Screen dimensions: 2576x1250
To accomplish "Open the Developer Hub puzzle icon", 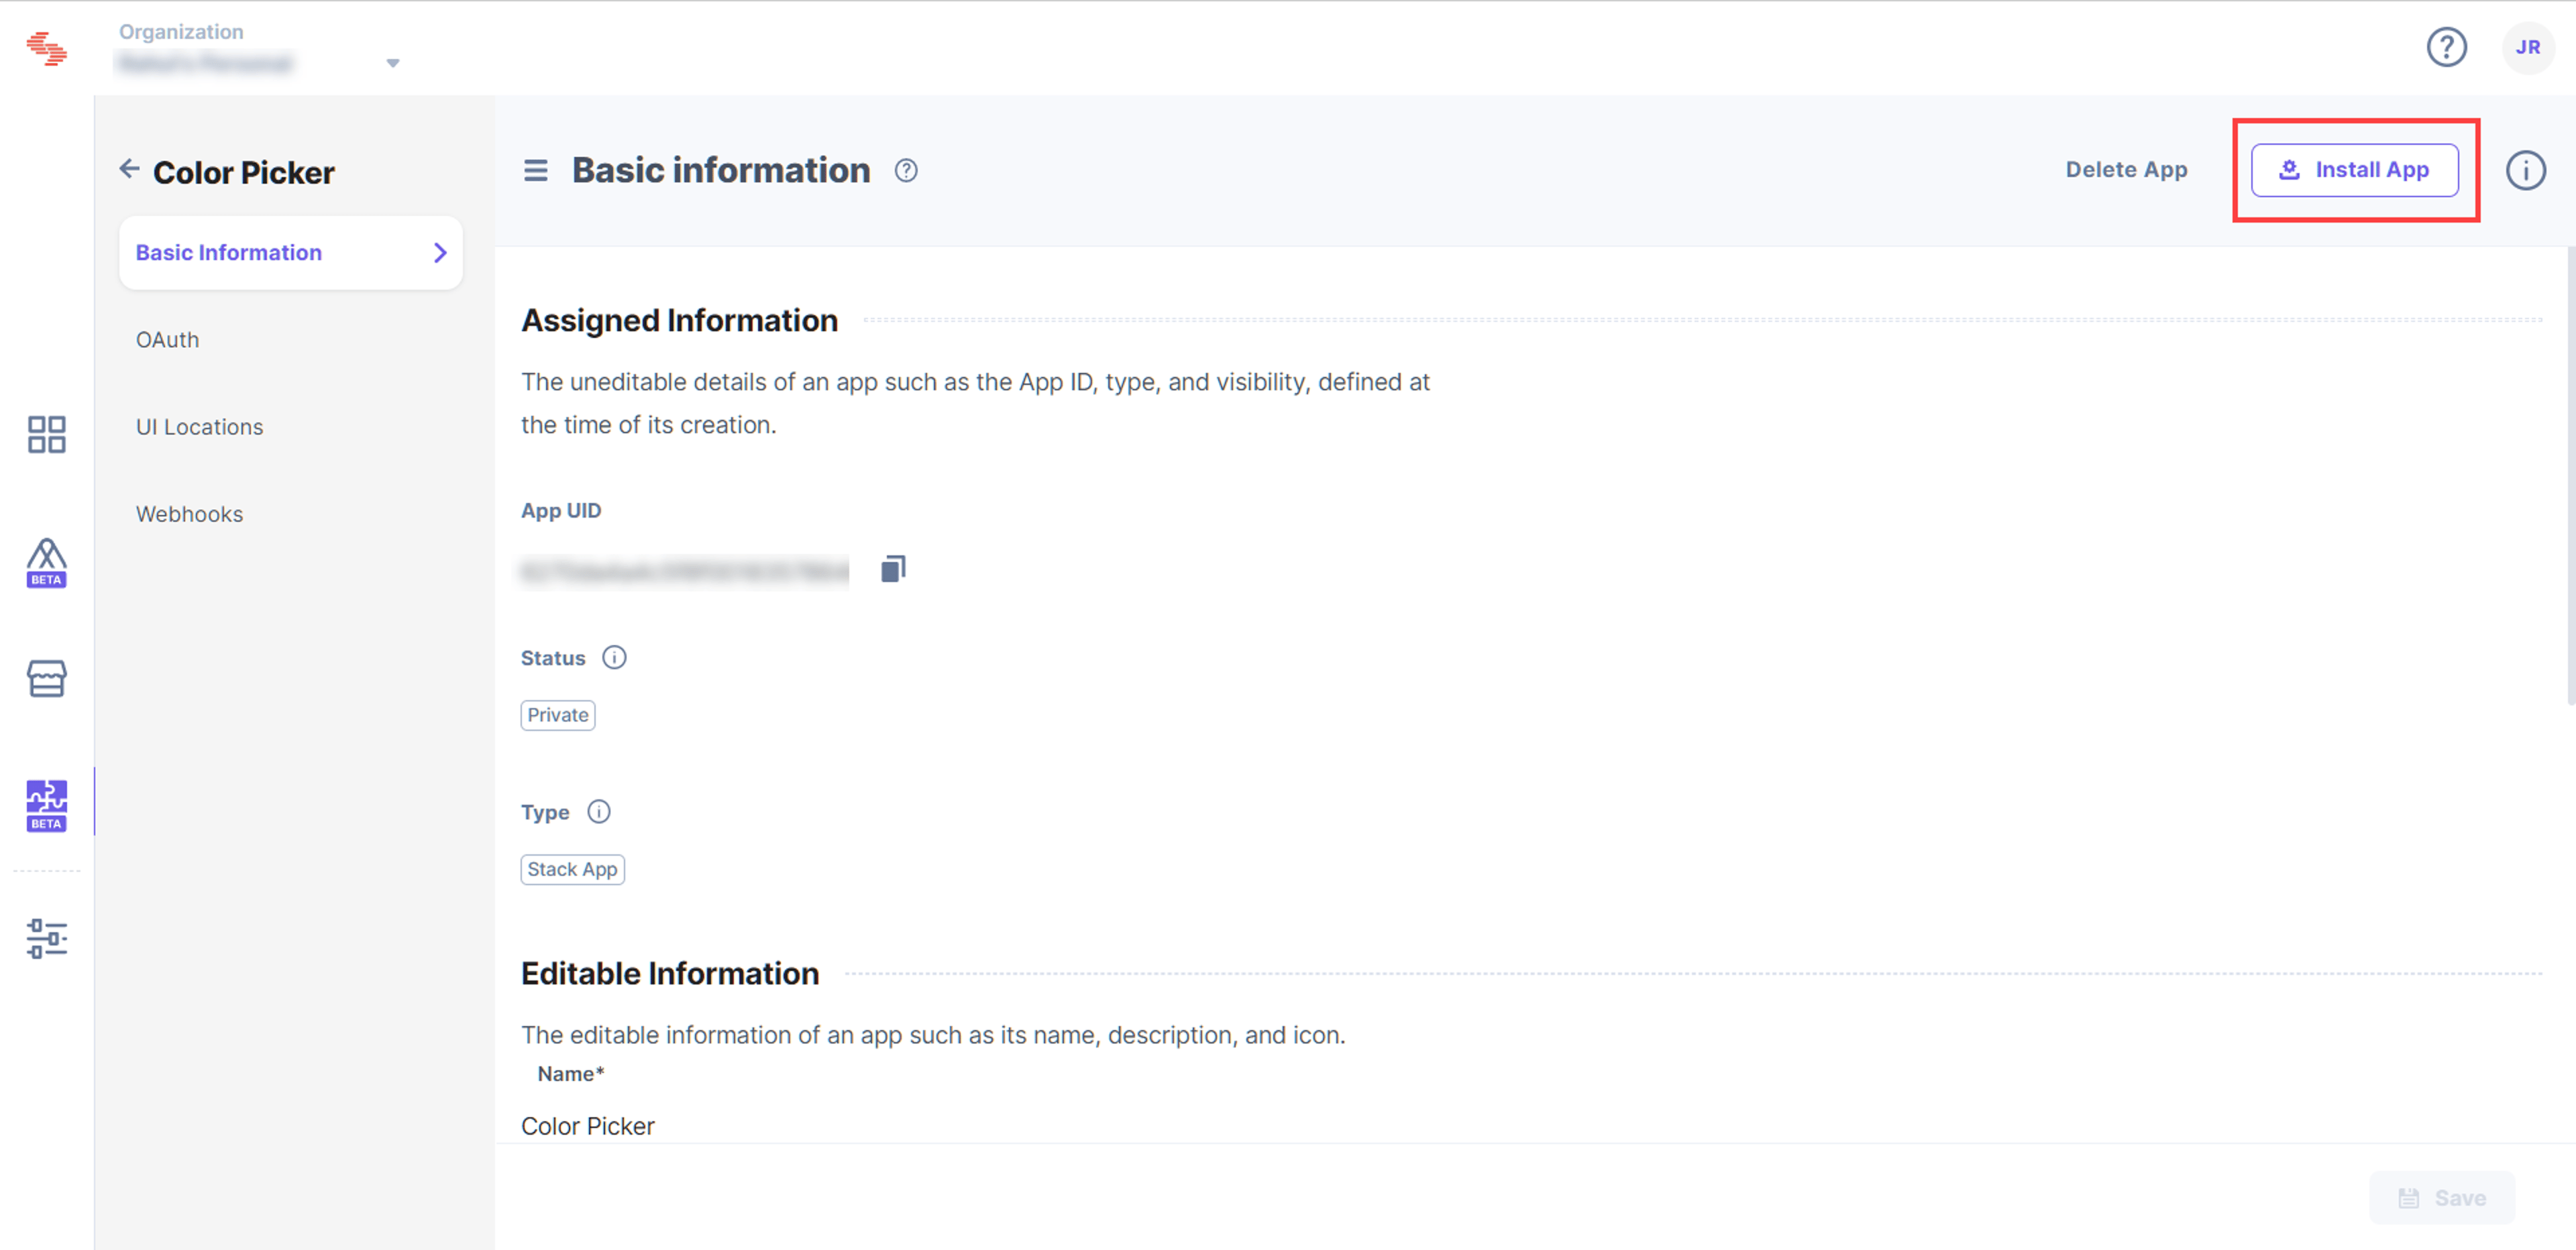I will [46, 806].
